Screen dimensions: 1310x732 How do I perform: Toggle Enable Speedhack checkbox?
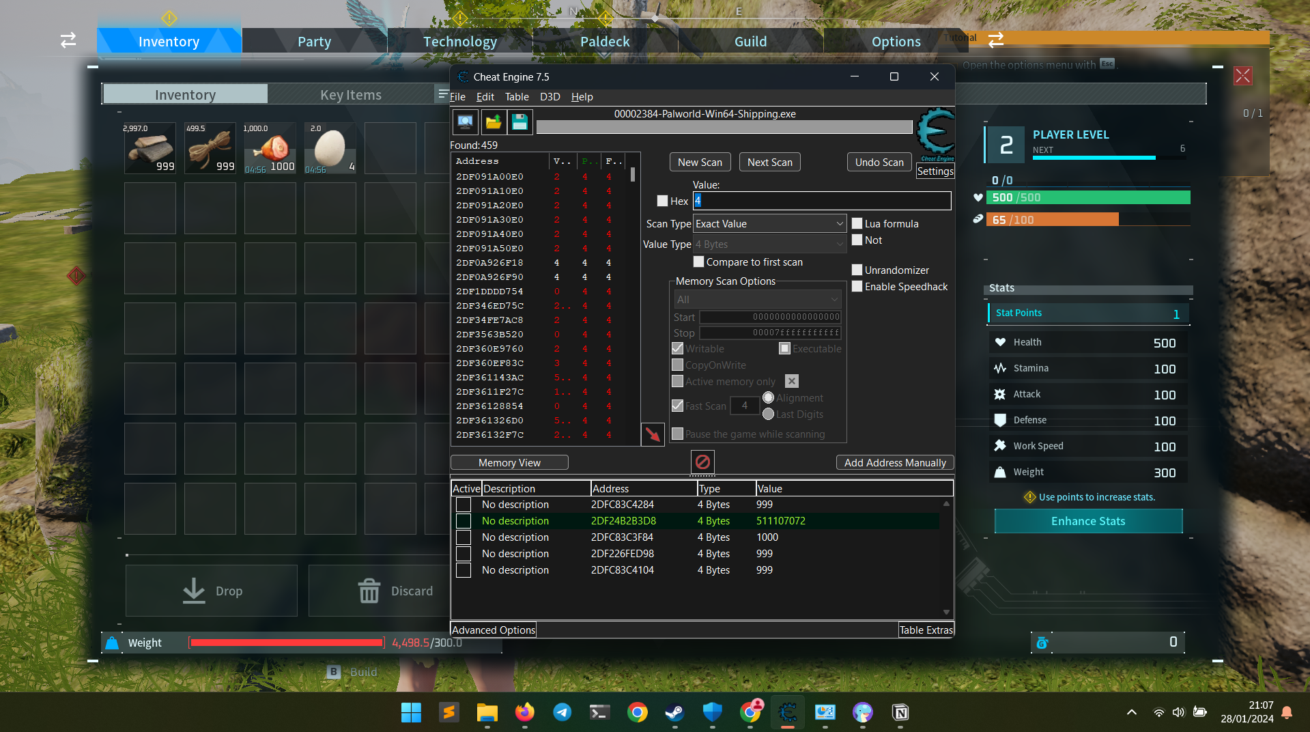pos(857,286)
